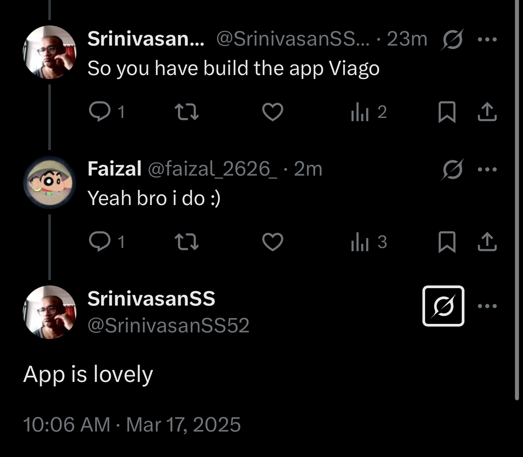This screenshot has height=457, width=523.
Task: Open more options on Faizal's tweet
Action: pos(487,170)
